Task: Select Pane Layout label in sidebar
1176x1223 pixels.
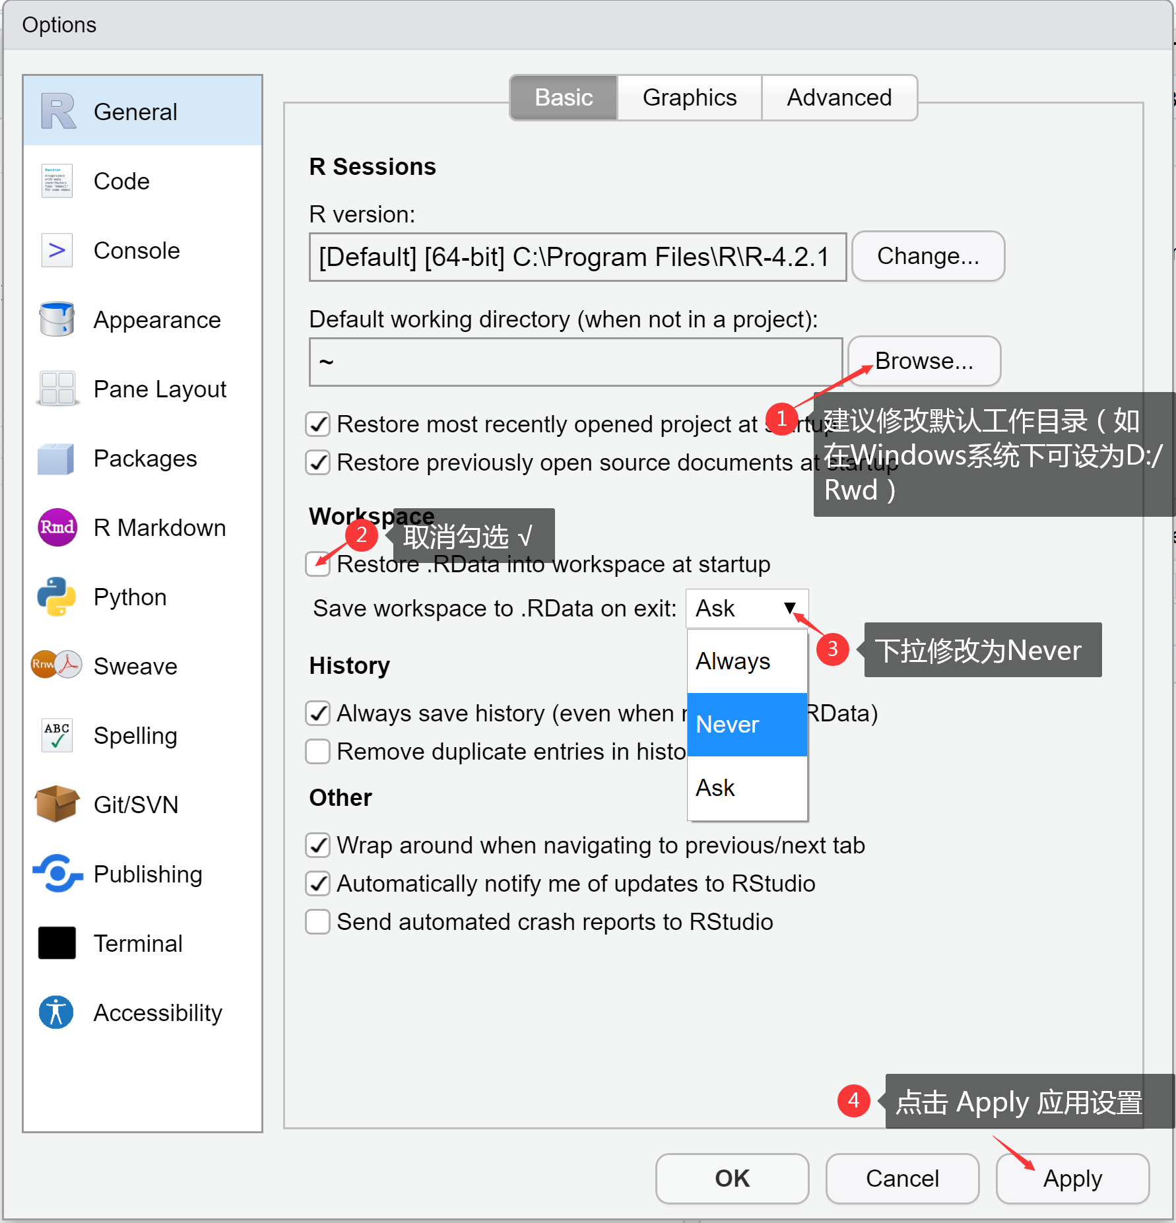Action: pyautogui.click(x=160, y=389)
